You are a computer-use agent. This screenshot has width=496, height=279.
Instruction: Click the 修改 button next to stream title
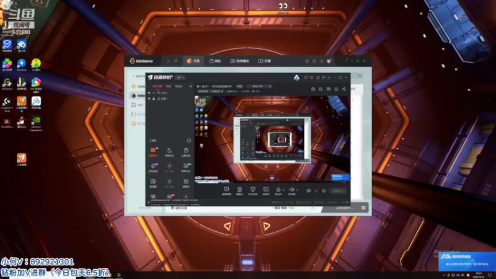[239, 86]
